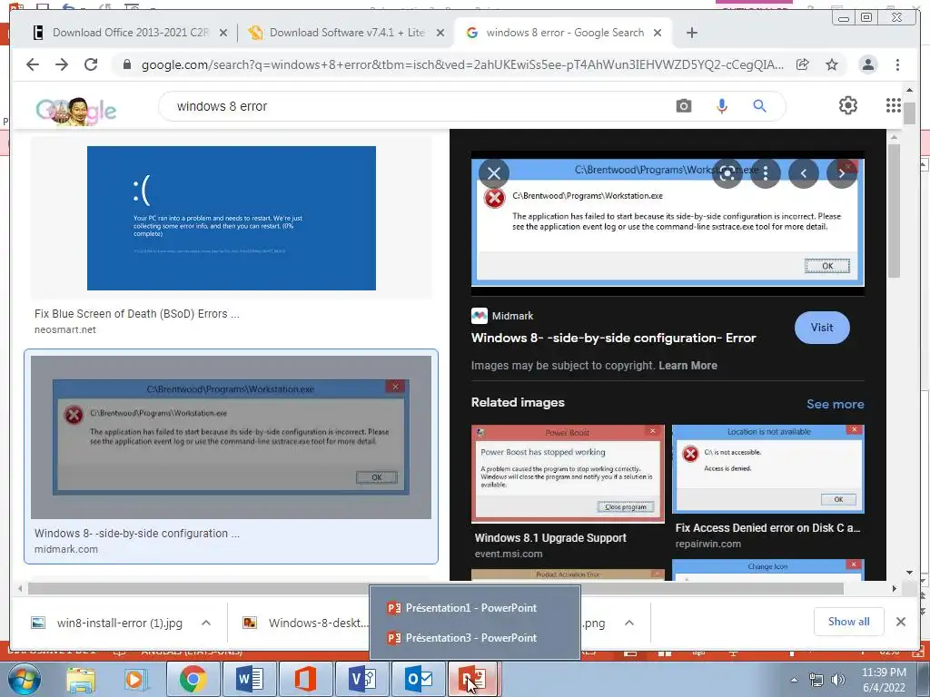Open the blue screen of death thumbnail
This screenshot has height=697, width=930.
coord(232,218)
